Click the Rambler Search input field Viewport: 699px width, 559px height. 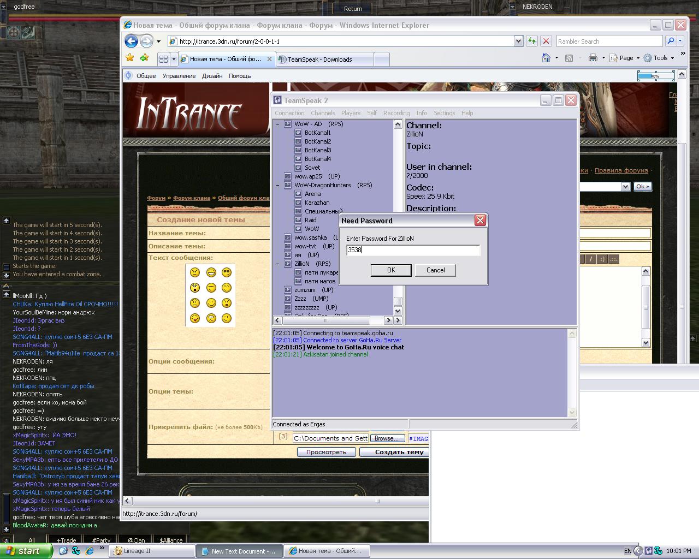coord(609,41)
